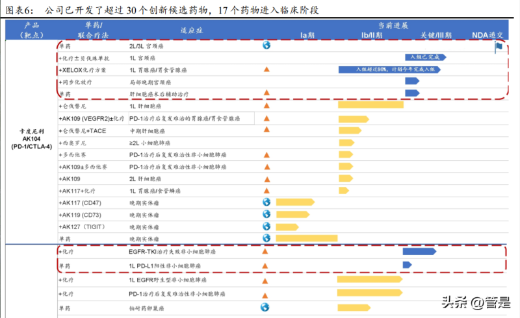Click the yellow bar in the 铂耐药卵巢癌 row

pyautogui.click(x=354, y=308)
